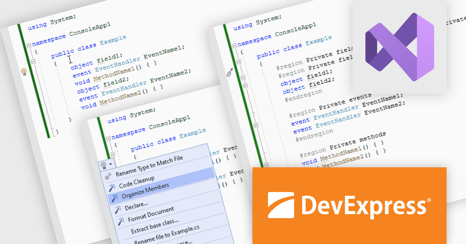Click the CodeRush light bulb icon
The height and width of the screenshot is (244, 466).
pyautogui.click(x=24, y=72)
